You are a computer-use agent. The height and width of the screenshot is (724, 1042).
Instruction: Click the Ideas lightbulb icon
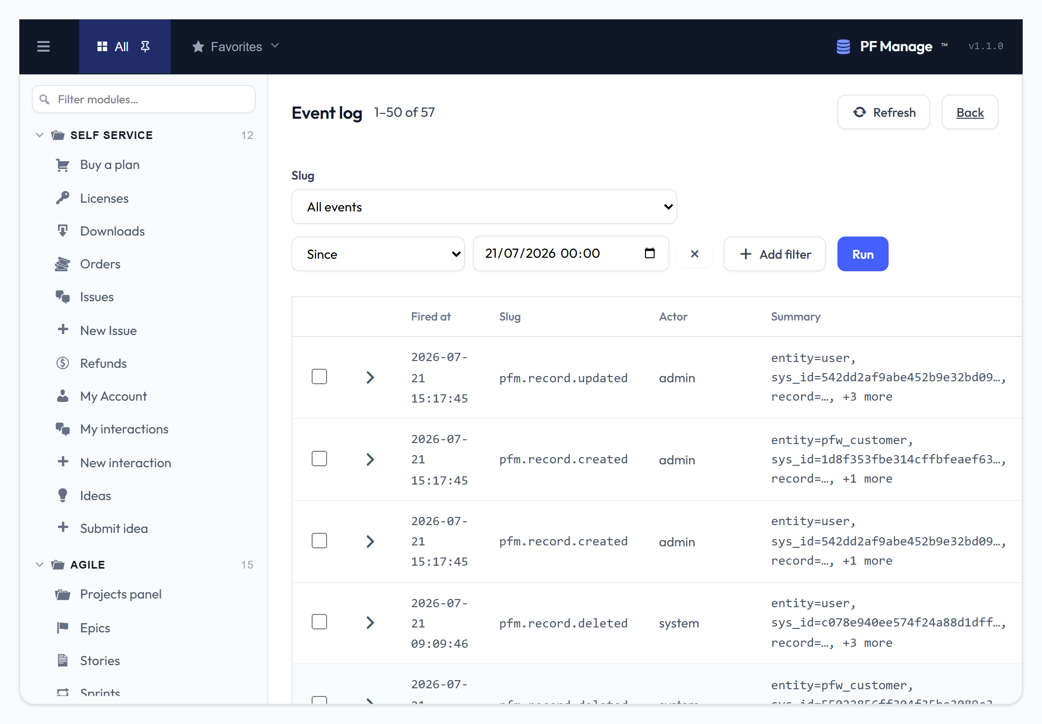(x=63, y=495)
